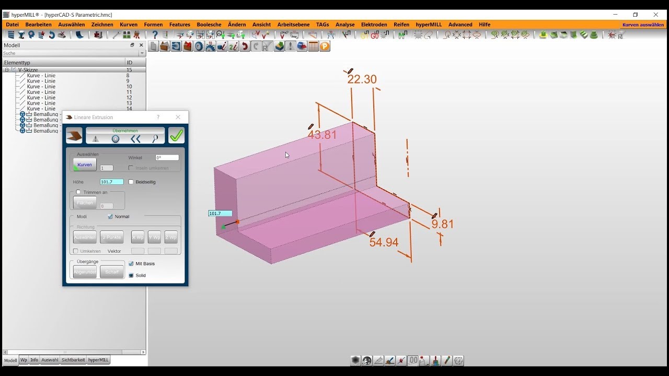This screenshot has width=669, height=376.
Task: Toggle the Mit Basis checkbox
Action: click(131, 264)
